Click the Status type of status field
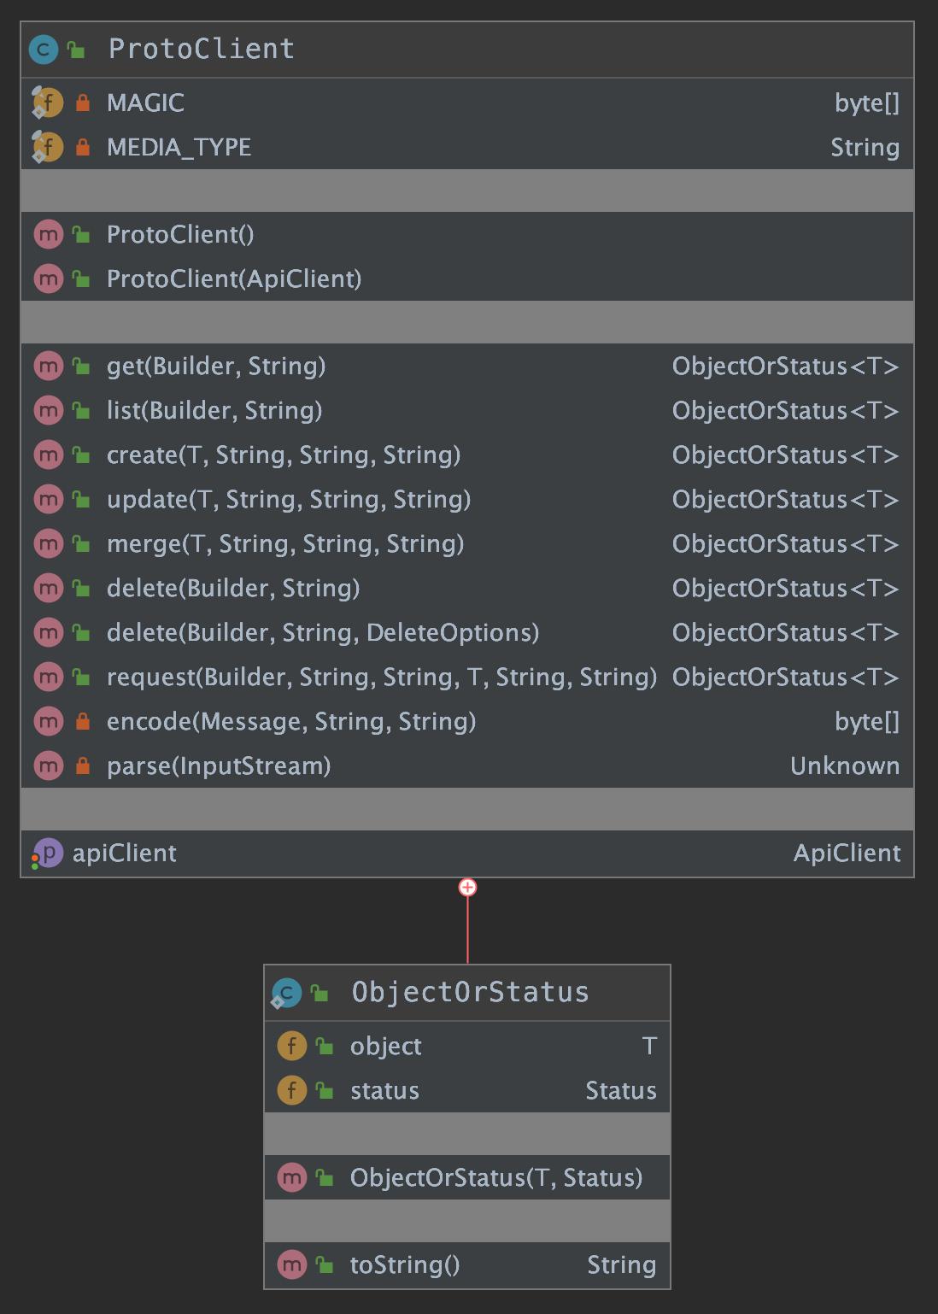 tap(621, 1091)
